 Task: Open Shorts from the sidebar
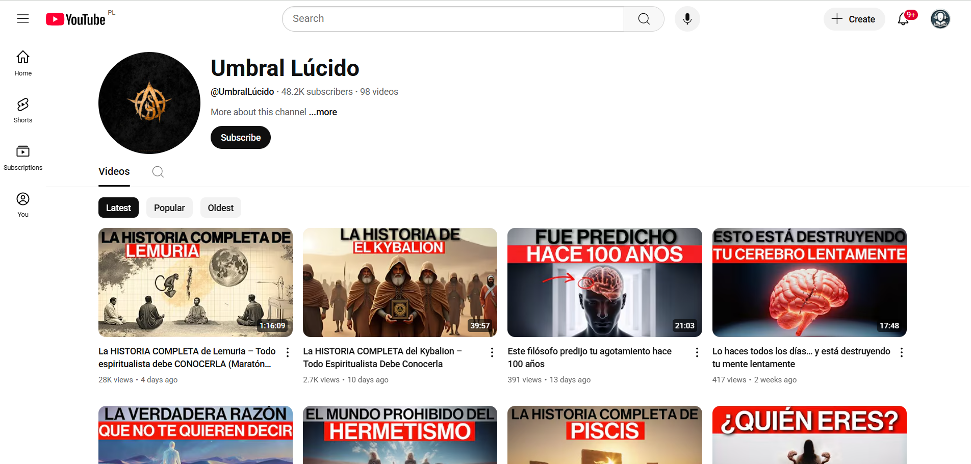coord(23,111)
